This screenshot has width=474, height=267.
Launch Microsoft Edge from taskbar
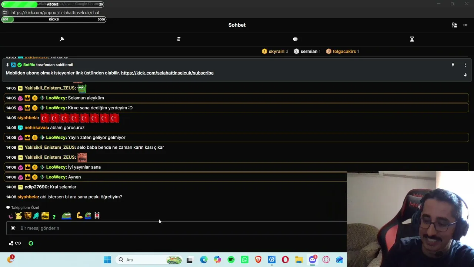tap(204, 260)
